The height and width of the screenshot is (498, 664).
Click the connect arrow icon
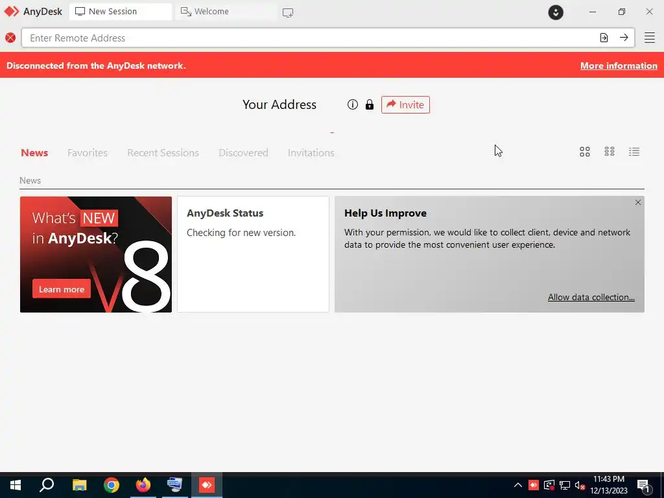(x=624, y=38)
